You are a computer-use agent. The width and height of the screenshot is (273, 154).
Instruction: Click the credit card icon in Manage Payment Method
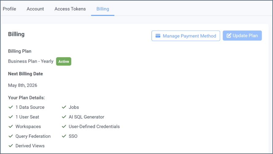point(158,36)
